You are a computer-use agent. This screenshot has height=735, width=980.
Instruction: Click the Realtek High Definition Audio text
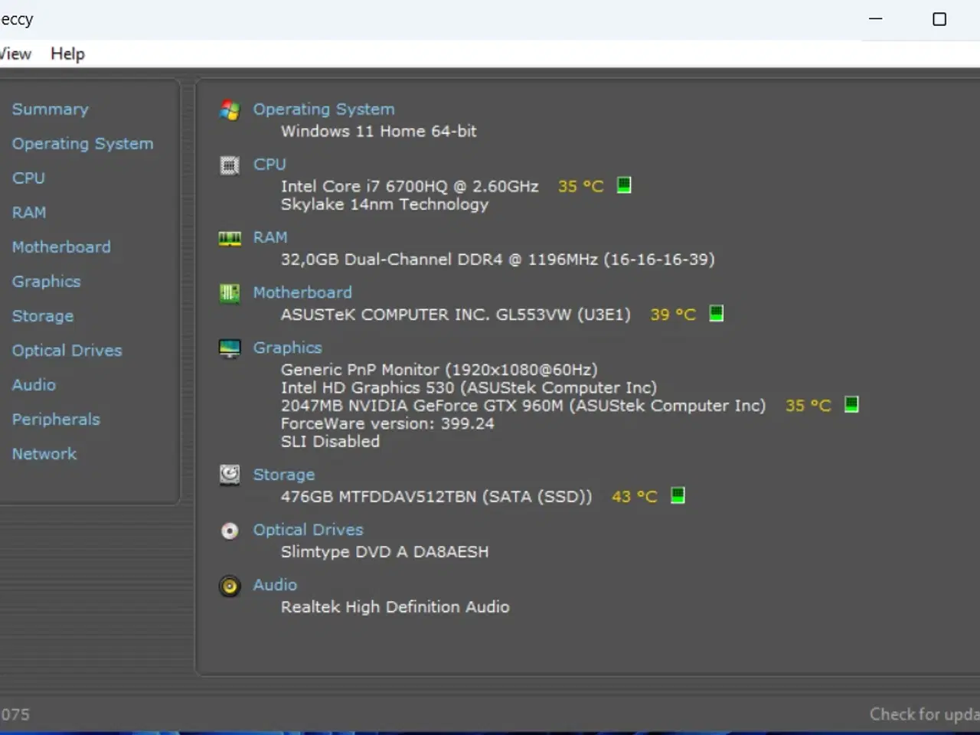395,607
